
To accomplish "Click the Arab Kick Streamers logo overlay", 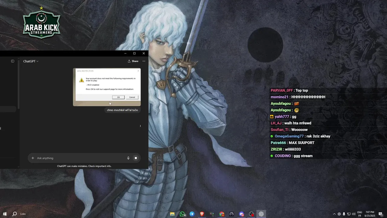I will (x=41, y=23).
